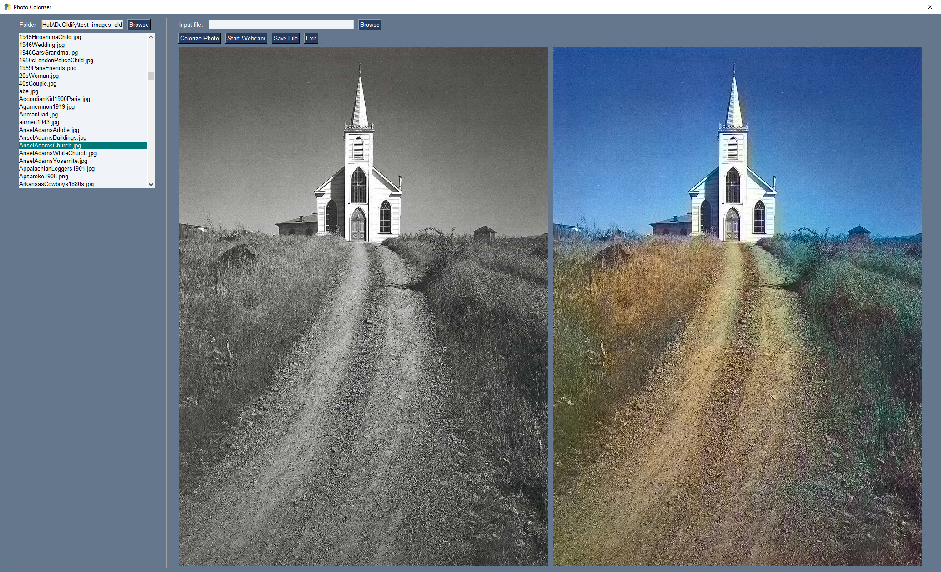Select 40sCouple.jpg in the file list
This screenshot has width=941, height=572.
[x=82, y=83]
